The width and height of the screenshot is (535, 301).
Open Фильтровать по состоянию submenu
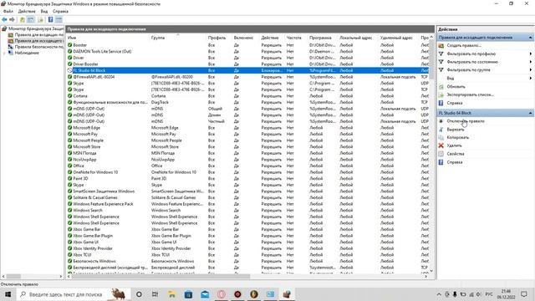[x=485, y=62]
